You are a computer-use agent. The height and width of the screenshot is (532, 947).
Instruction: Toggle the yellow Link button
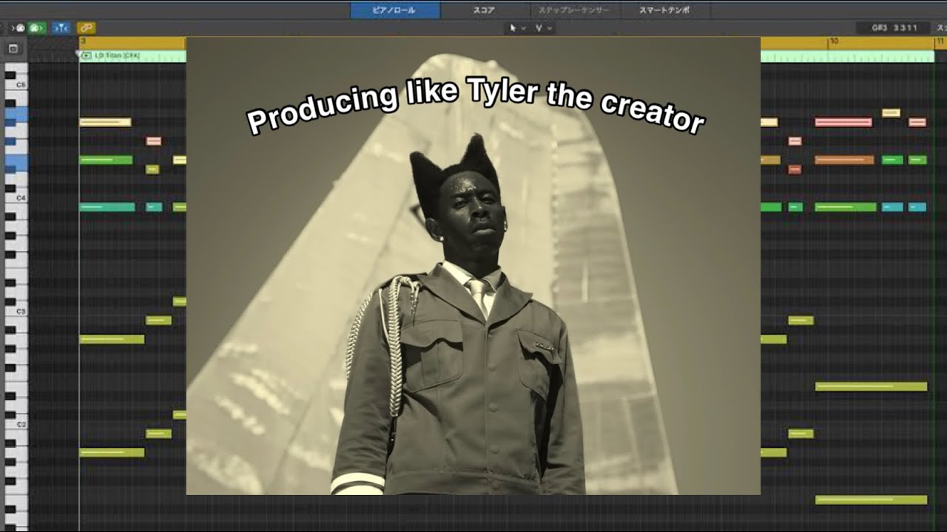point(86,28)
